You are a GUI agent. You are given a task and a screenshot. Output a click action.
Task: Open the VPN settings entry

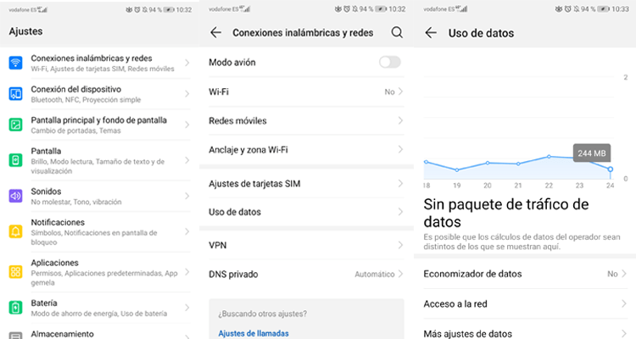[x=306, y=245]
